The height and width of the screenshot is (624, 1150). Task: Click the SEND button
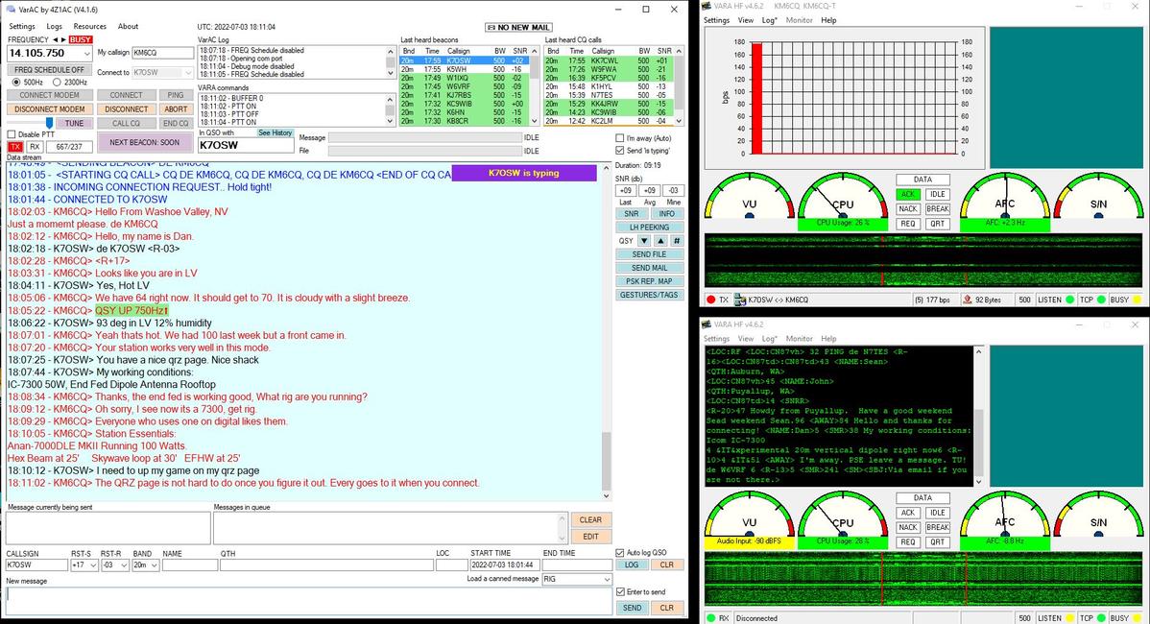tap(632, 608)
